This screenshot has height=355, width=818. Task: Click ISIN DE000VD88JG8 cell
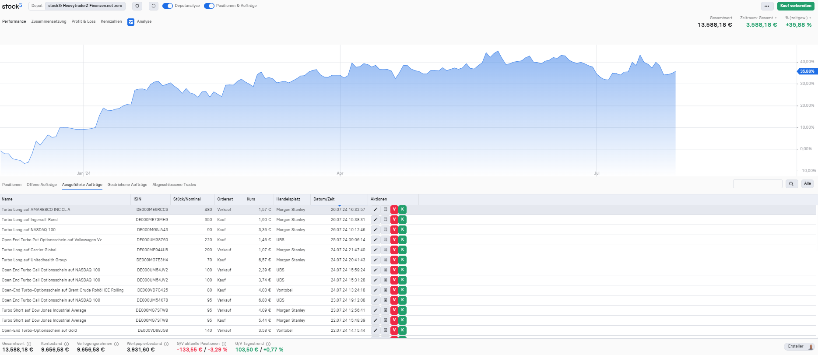coord(153,330)
